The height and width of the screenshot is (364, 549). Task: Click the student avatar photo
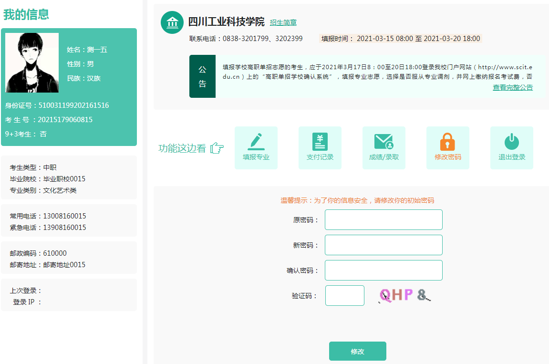32,62
